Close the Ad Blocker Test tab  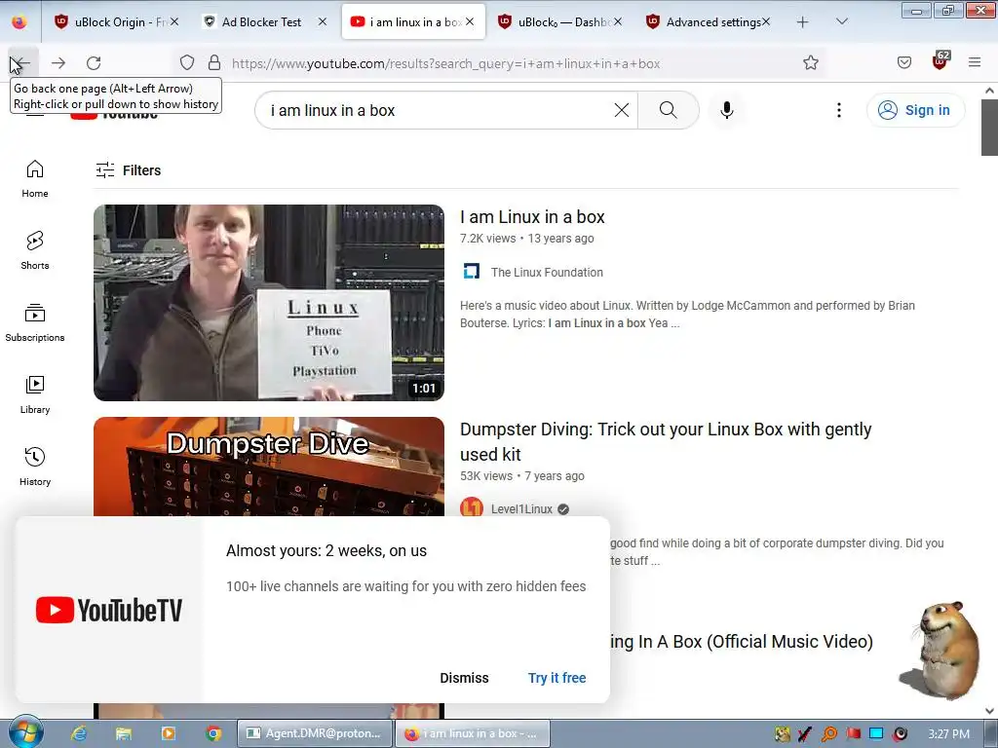(x=322, y=21)
